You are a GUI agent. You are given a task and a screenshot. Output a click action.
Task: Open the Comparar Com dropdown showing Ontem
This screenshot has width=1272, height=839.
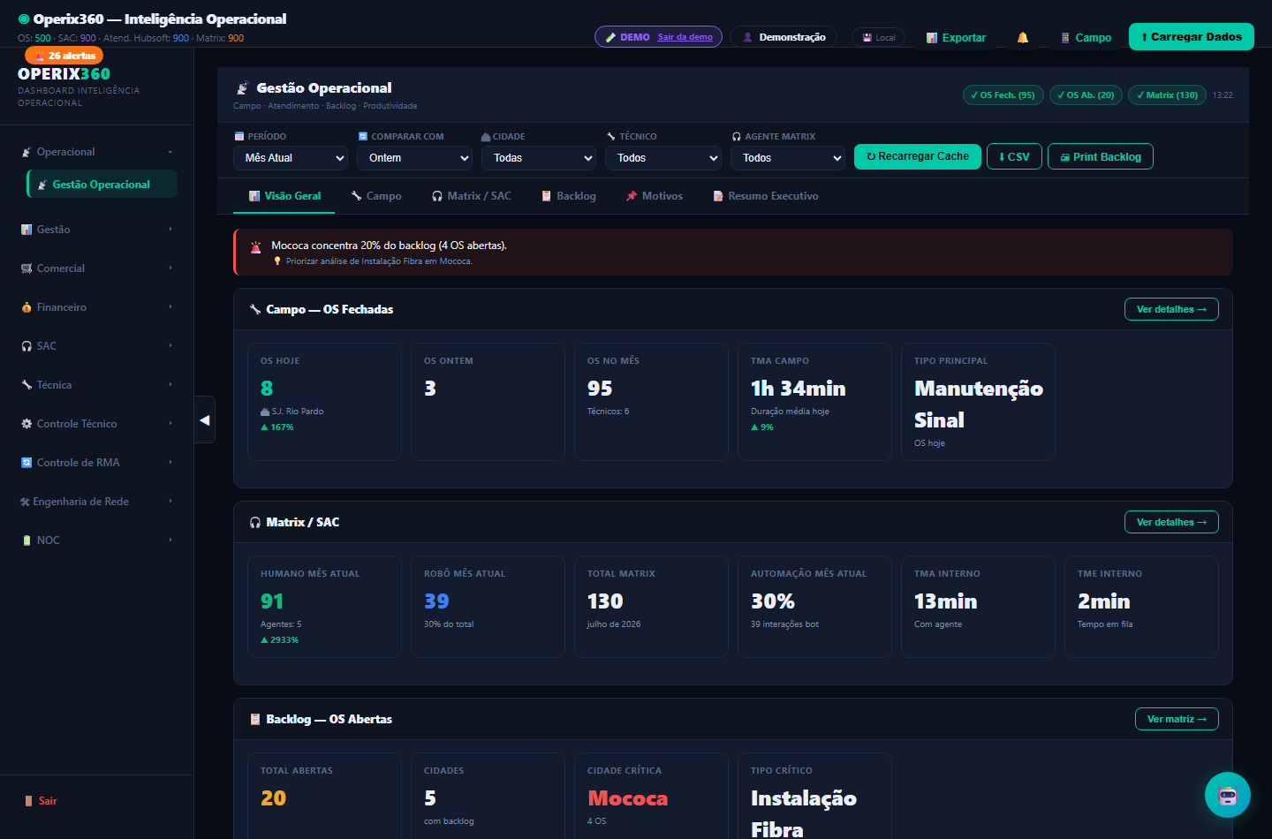click(x=414, y=158)
